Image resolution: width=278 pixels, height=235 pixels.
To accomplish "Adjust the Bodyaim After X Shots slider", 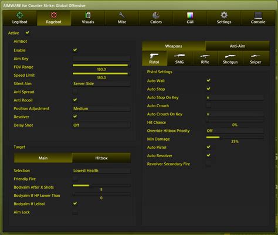I will 101,185.
